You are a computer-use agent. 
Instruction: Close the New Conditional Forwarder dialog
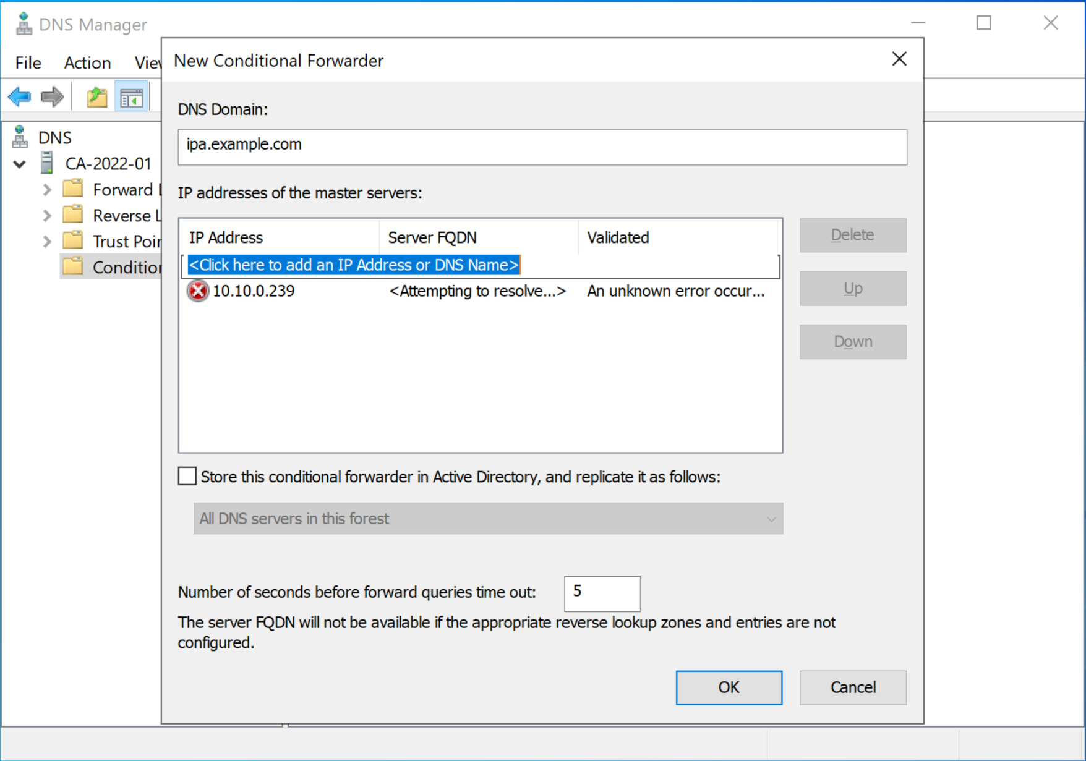[x=899, y=59]
